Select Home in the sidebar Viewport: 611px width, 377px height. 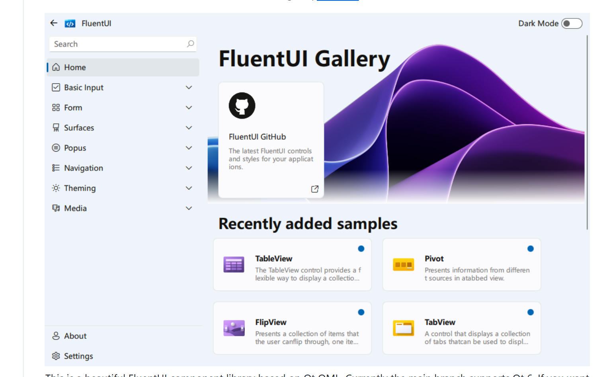coord(123,67)
